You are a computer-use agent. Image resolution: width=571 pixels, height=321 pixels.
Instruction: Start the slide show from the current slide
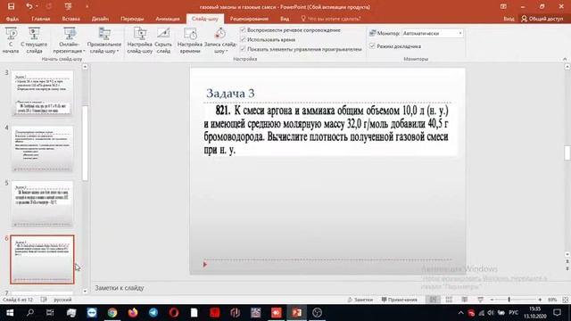pos(34,40)
